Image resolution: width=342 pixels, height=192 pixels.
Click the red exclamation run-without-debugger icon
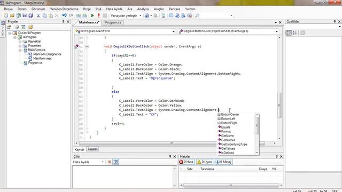[x=99, y=15]
